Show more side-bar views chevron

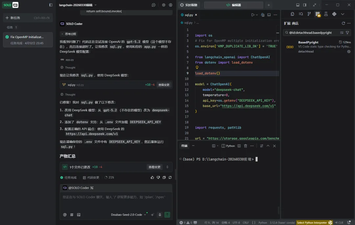(x=343, y=14)
